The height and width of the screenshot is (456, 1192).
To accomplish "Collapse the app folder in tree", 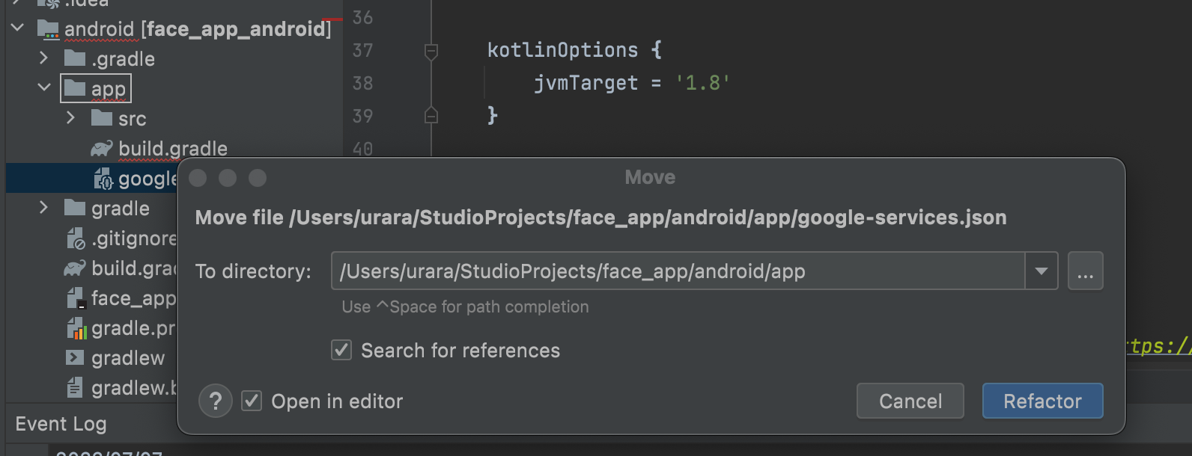I will point(44,88).
